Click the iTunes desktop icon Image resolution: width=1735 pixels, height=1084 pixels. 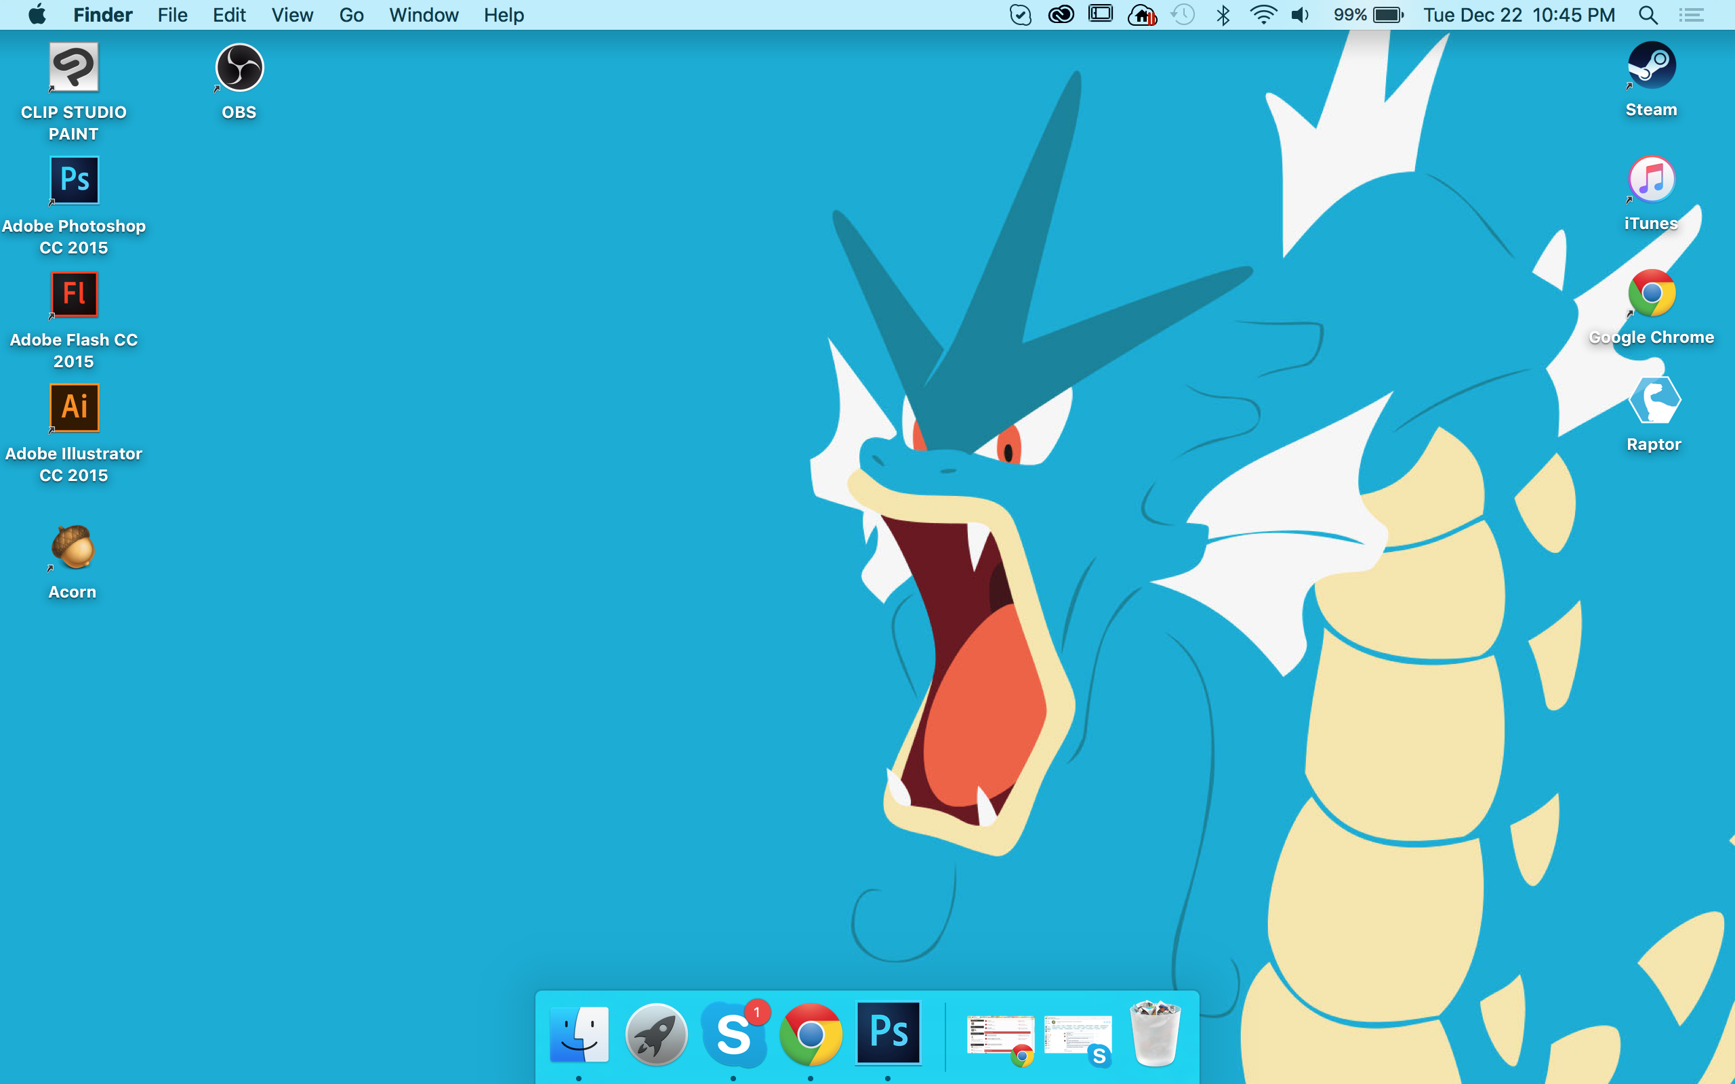point(1651,180)
